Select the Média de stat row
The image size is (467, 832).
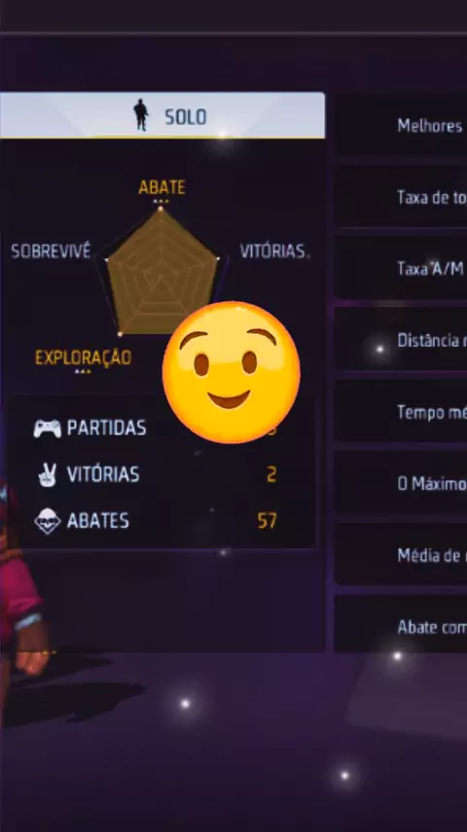[x=401, y=555]
